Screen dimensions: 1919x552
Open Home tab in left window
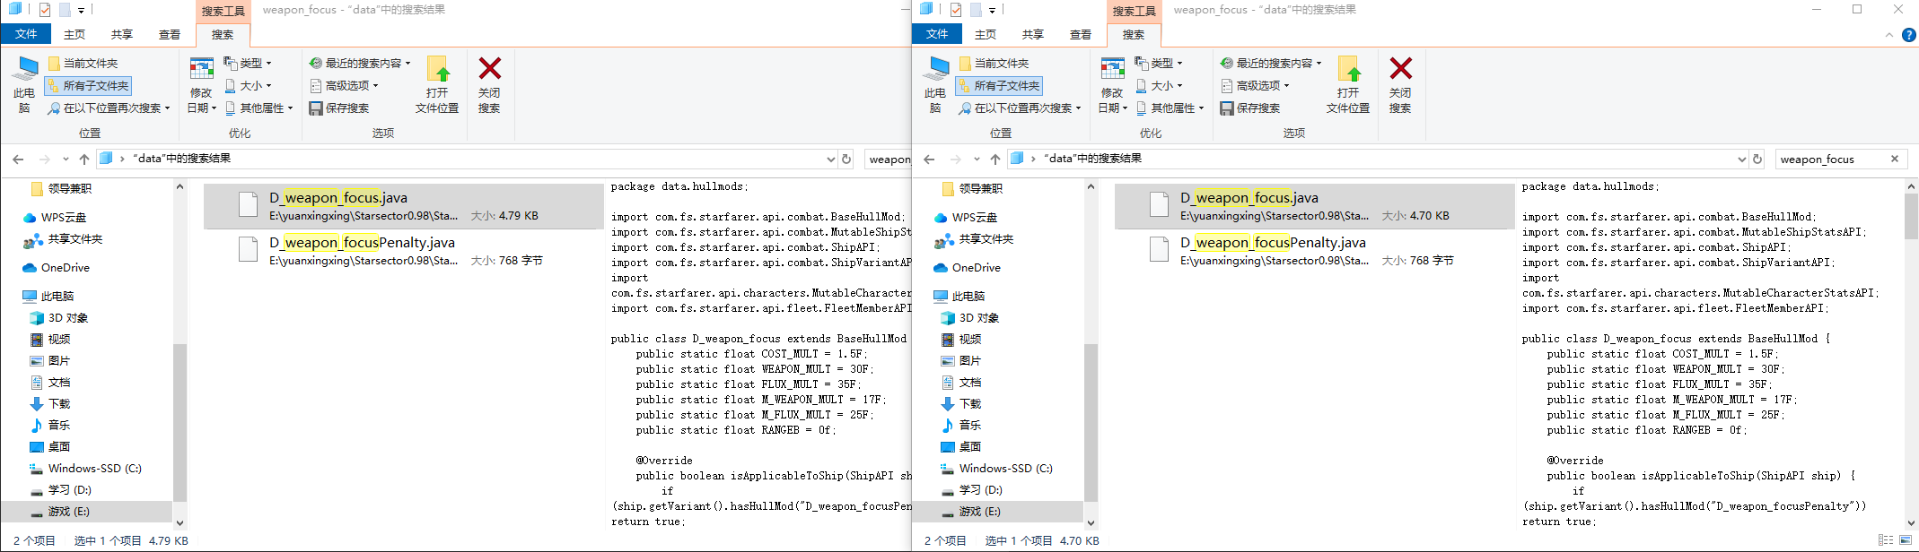pyautogui.click(x=74, y=34)
